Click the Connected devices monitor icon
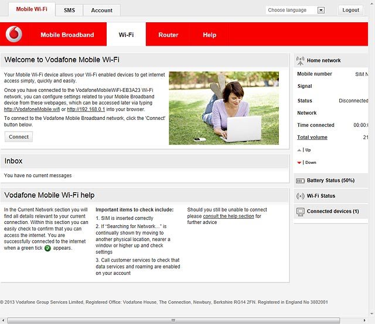Screen dimensions: 375x324 (x=300, y=212)
